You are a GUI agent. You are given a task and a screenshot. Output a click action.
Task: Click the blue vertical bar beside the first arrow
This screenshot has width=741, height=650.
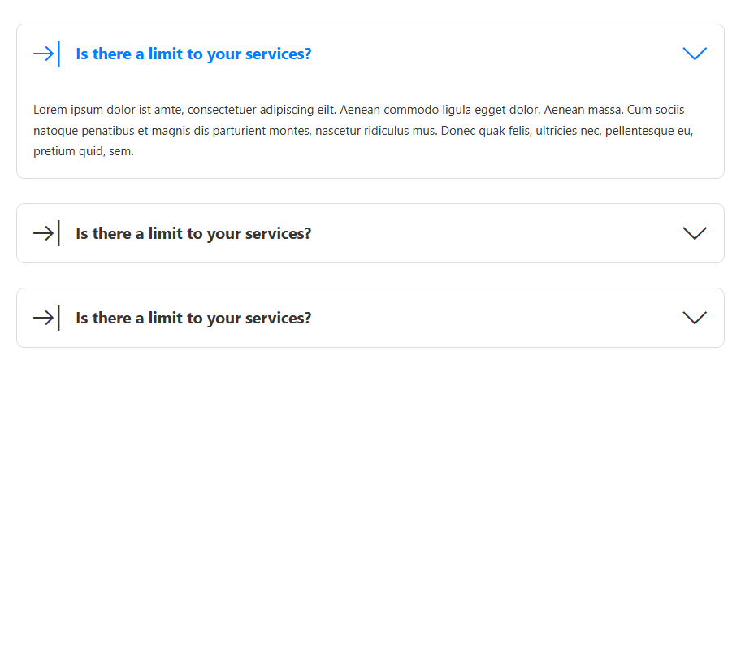[x=59, y=54]
